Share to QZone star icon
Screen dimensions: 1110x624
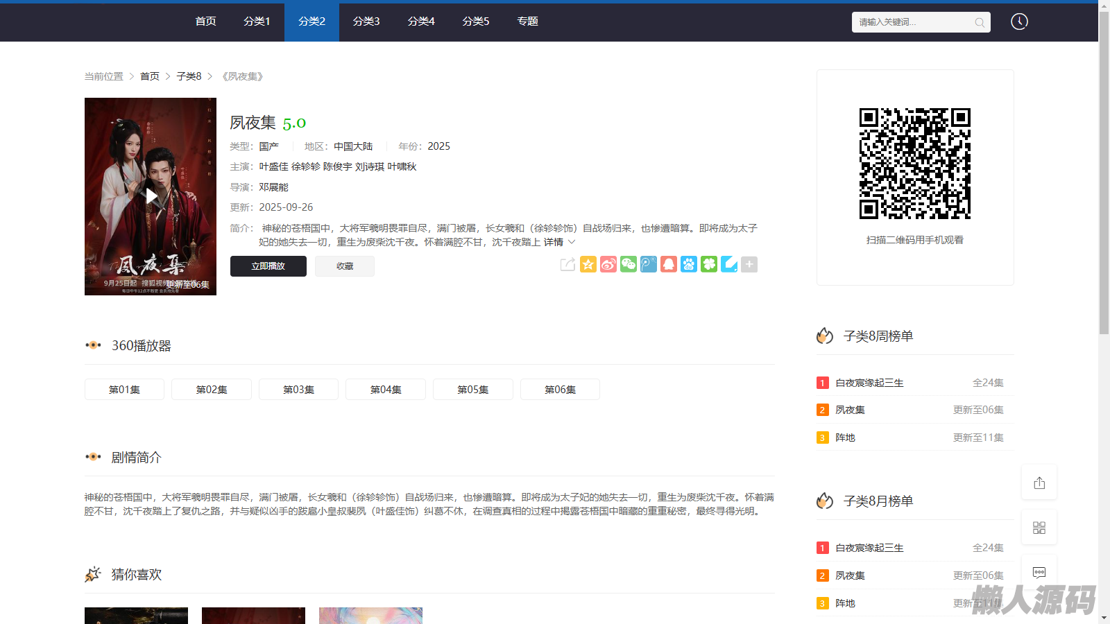pos(588,264)
